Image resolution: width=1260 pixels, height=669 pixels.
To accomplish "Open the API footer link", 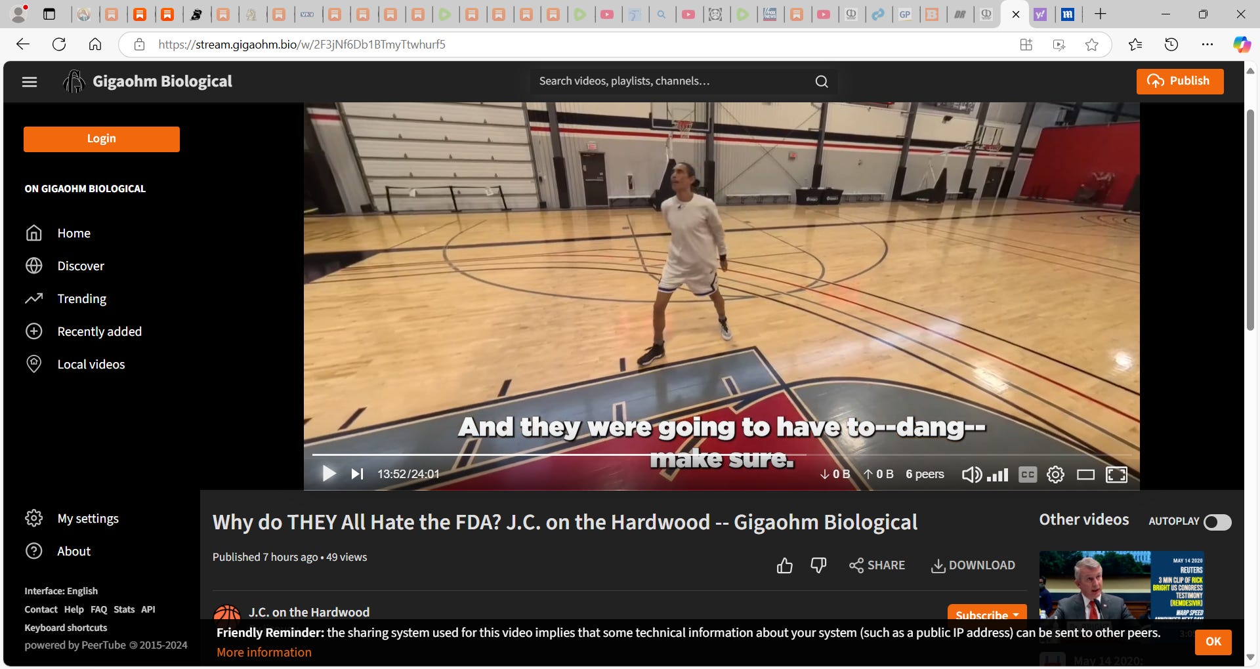I will pos(148,609).
